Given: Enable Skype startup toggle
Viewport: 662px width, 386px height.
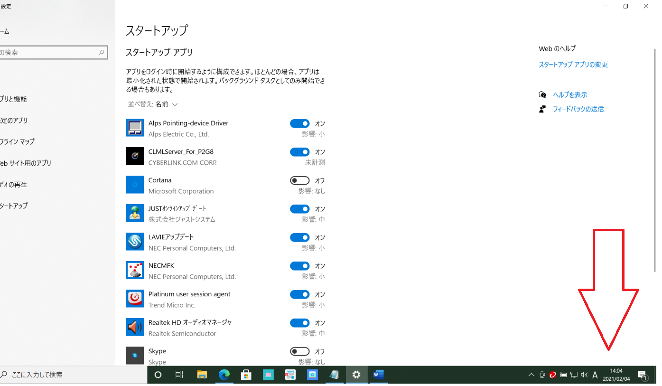Looking at the screenshot, I should tap(299, 351).
